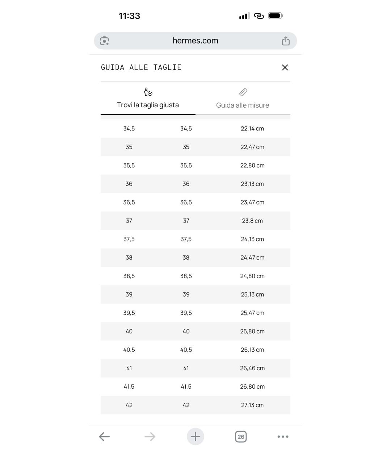Tap the battery indicator in status bar

point(276,16)
